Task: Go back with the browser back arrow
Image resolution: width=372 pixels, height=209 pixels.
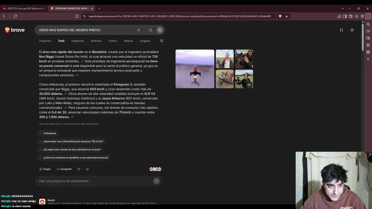Action: coord(4,16)
